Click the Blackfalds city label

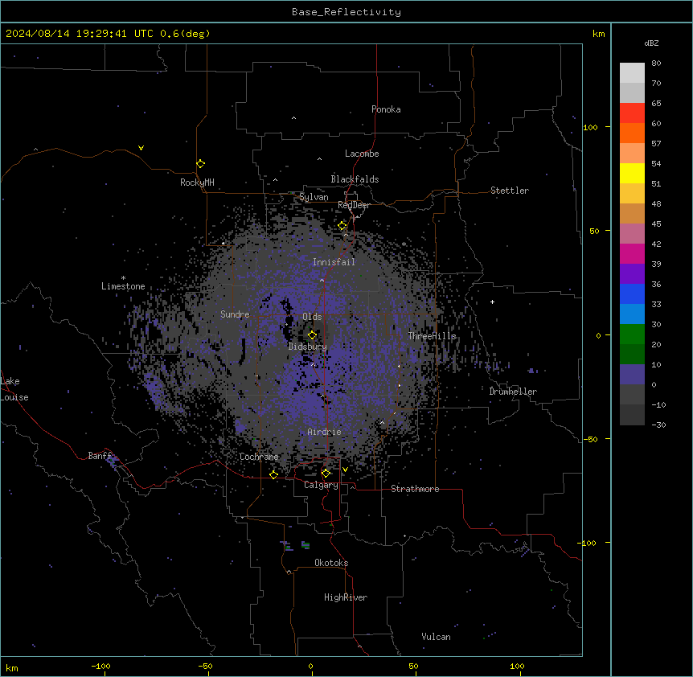(355, 179)
